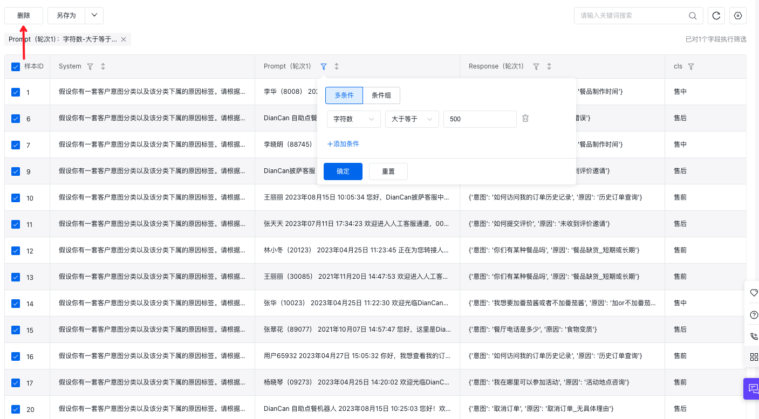Viewport: 759px width, 419px height.
Task: Click the search magnifier icon
Action: pyautogui.click(x=693, y=16)
